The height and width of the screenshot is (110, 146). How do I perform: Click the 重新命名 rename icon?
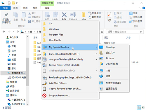coord(73,15)
